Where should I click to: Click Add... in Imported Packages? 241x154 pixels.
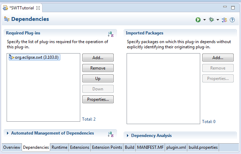(218, 58)
